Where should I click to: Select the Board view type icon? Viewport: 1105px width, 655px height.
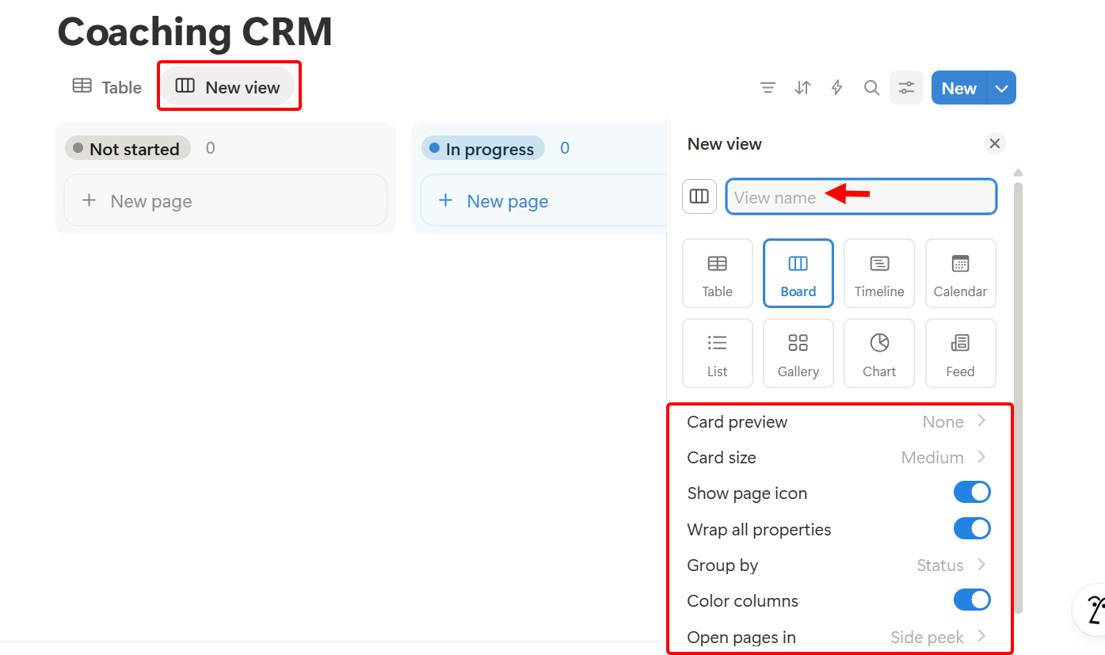click(798, 272)
